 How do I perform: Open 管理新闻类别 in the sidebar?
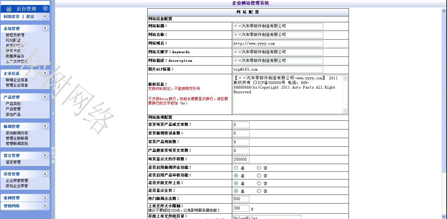point(17,144)
